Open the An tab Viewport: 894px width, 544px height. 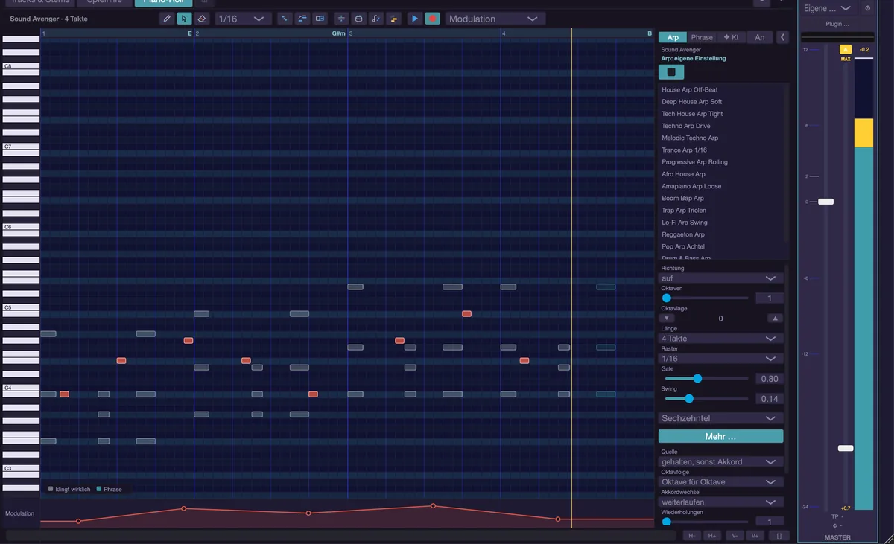coord(759,37)
